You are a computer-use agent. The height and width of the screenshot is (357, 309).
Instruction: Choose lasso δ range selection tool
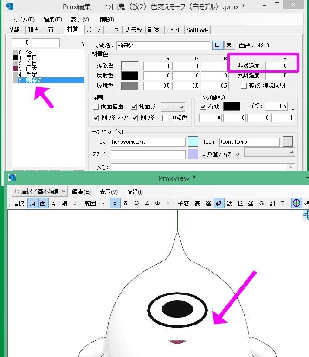coord(126,203)
